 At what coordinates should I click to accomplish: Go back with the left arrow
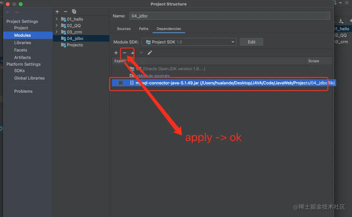(8, 12)
